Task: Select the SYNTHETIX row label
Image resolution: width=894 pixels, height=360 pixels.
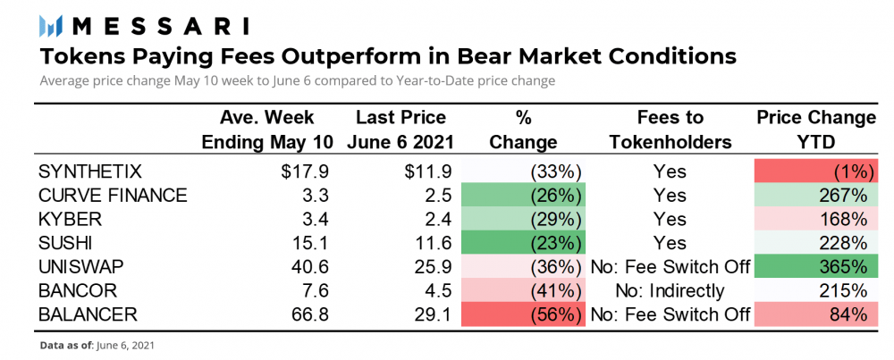Action: click(91, 172)
